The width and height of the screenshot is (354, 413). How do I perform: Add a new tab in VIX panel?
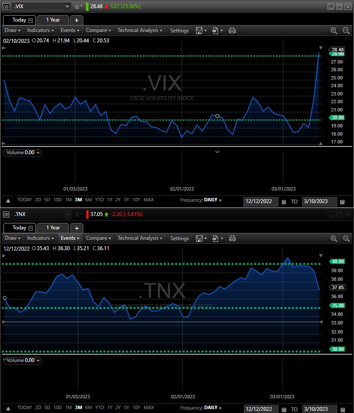pos(76,20)
